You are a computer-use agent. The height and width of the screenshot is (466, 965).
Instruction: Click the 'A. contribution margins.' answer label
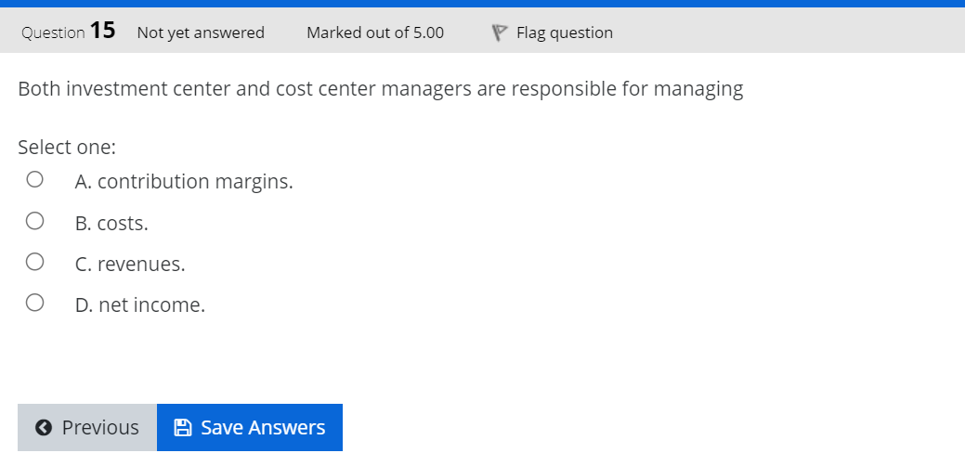184,182
